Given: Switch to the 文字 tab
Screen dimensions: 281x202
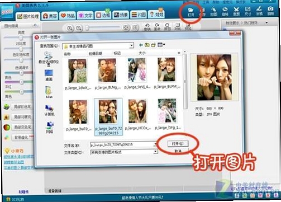Looking at the screenshot, I should [x=85, y=16].
